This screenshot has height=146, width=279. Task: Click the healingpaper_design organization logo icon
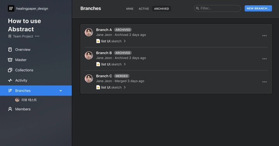[11, 8]
